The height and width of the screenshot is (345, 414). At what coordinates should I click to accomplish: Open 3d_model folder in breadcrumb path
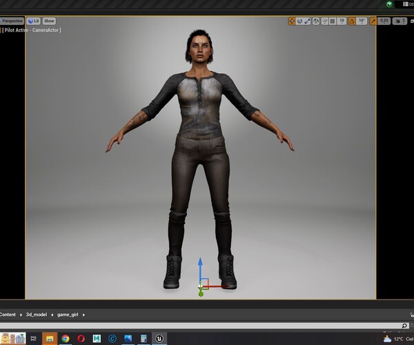(37, 315)
